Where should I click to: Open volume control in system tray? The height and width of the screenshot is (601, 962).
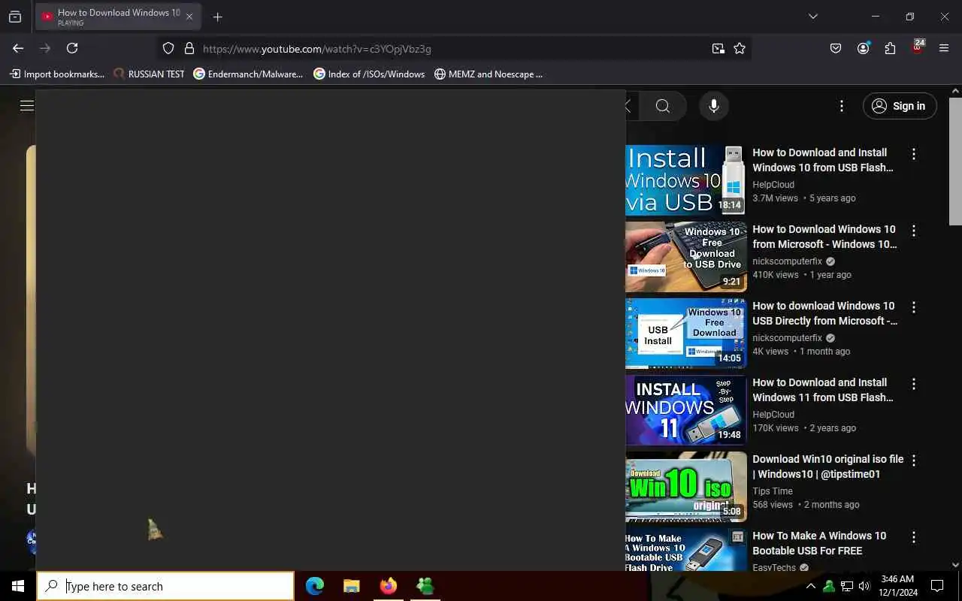click(x=864, y=586)
